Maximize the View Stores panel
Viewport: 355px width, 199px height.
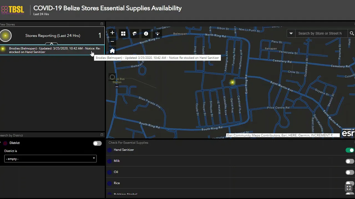(x=102, y=24)
